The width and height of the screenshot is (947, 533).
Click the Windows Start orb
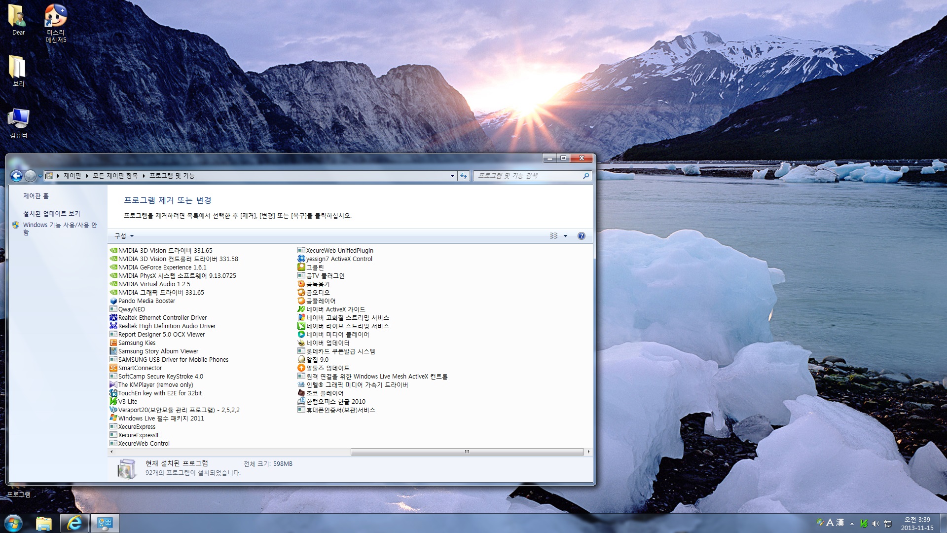coord(13,523)
